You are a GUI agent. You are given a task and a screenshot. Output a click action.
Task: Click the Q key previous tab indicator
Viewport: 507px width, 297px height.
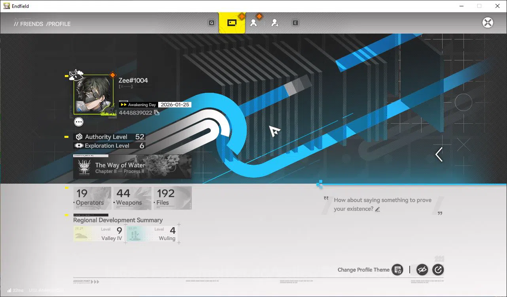(x=212, y=23)
